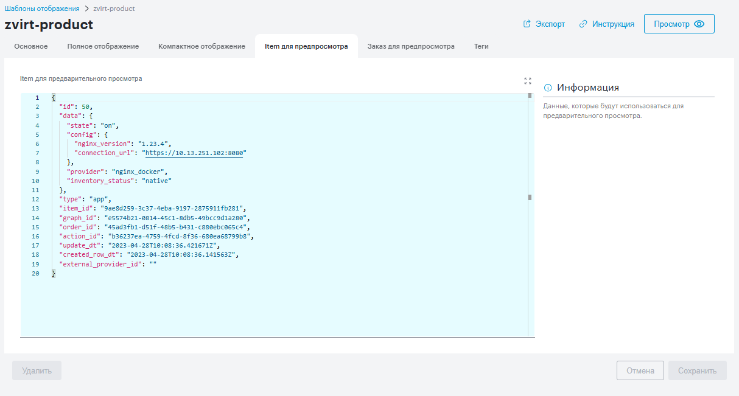
Task: Click the "inventory_status": "native" line
Action: pos(119,181)
